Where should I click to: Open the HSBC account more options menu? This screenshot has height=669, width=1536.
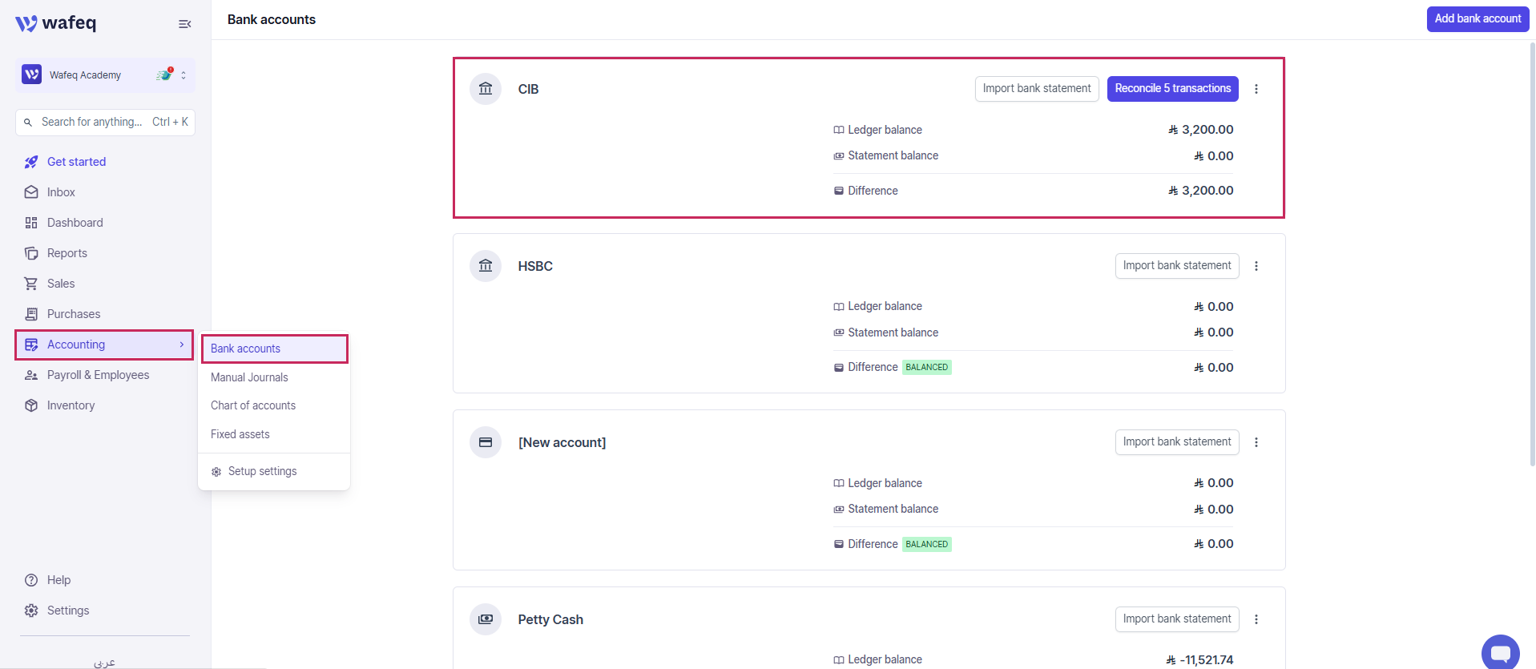point(1256,266)
